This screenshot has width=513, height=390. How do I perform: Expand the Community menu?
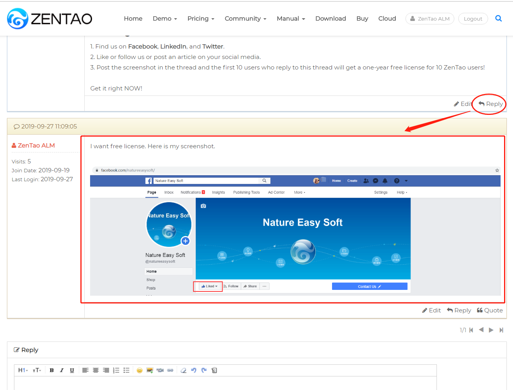pyautogui.click(x=245, y=19)
